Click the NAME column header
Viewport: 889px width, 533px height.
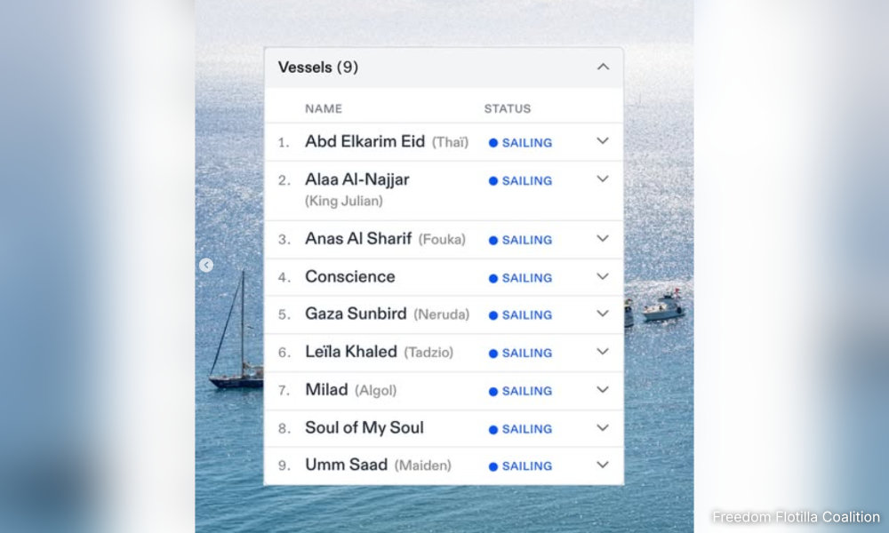[324, 108]
